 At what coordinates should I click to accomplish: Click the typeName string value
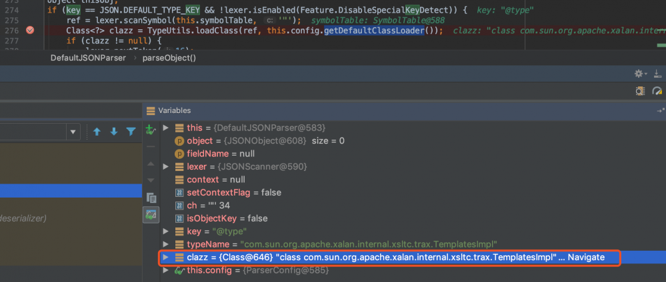[x=369, y=245]
